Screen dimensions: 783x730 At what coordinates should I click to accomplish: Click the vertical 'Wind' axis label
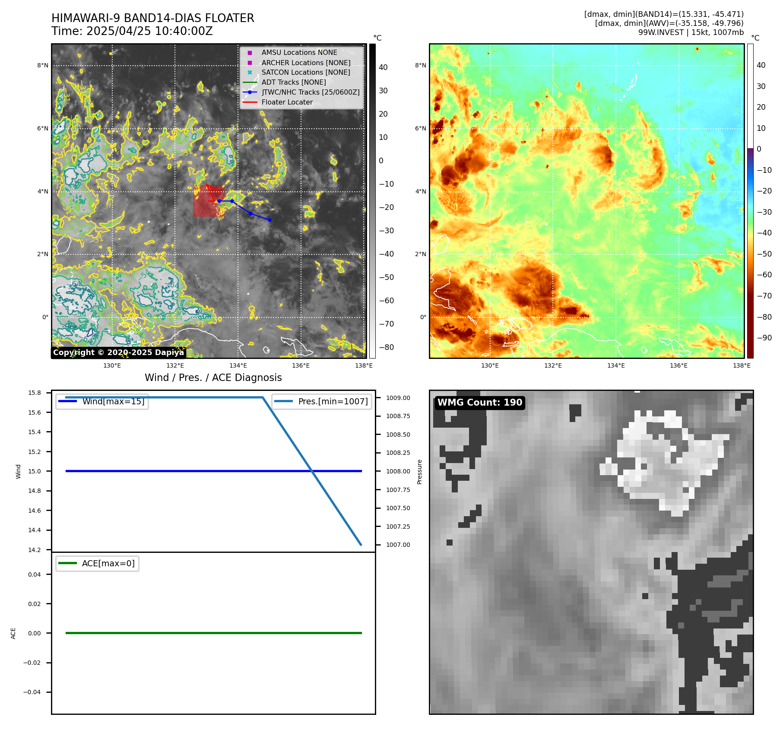[18, 472]
